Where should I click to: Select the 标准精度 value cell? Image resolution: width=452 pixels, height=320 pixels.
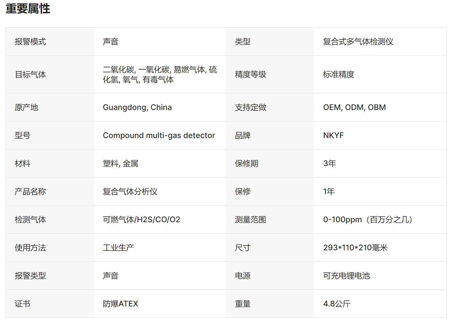point(338,74)
